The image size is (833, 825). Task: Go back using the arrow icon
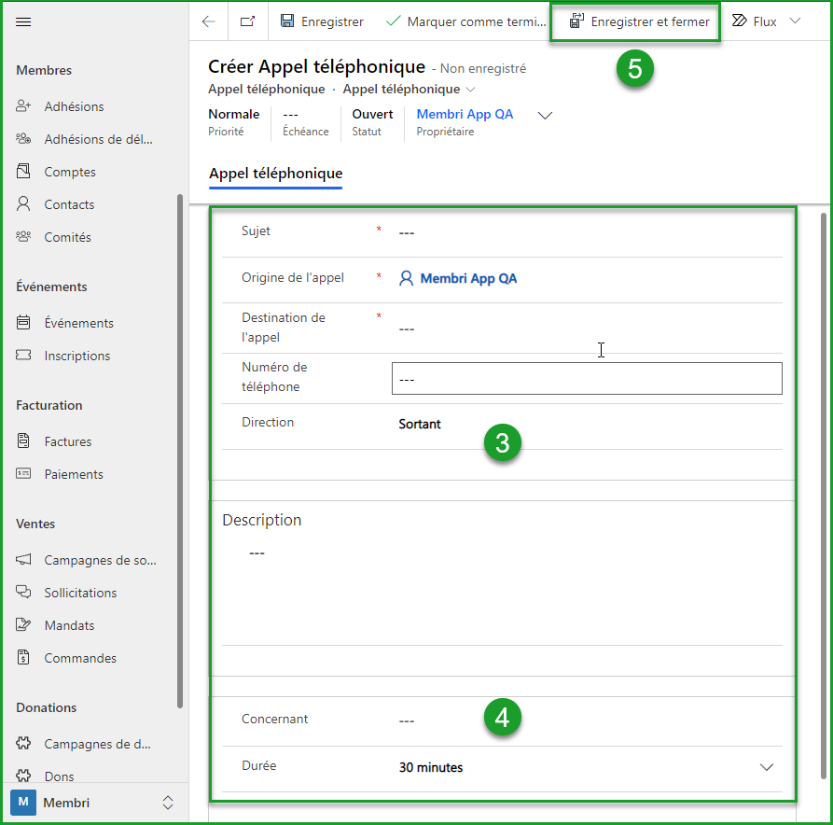click(x=209, y=21)
